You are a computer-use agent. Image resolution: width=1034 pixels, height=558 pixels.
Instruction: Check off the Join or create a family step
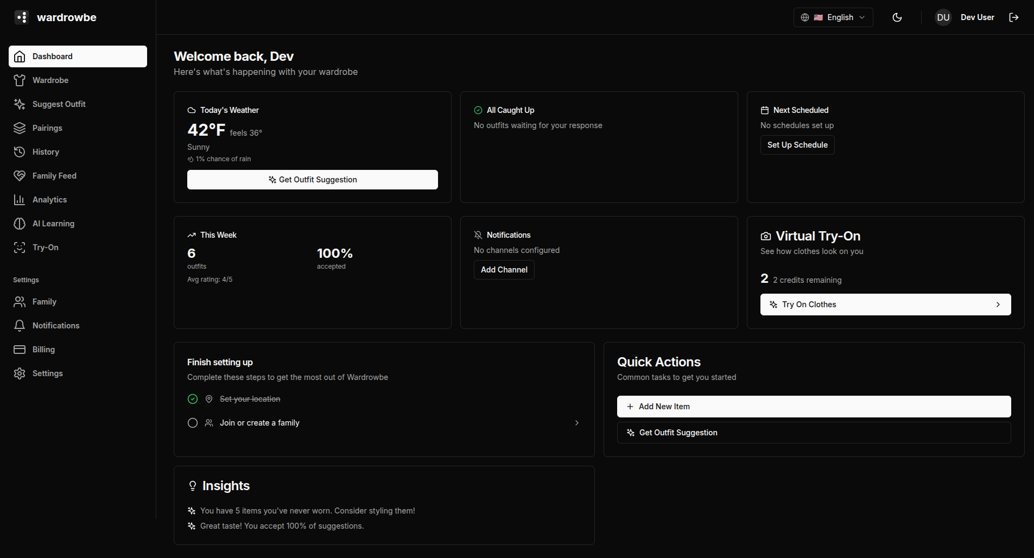[193, 423]
